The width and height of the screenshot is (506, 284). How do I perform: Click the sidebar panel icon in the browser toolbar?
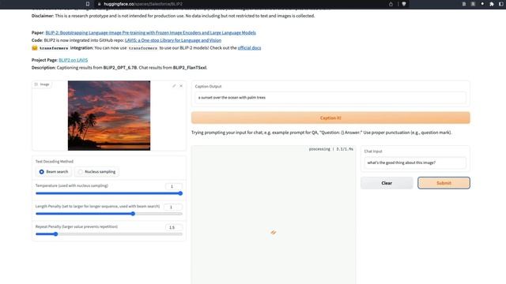[x=500, y=4]
